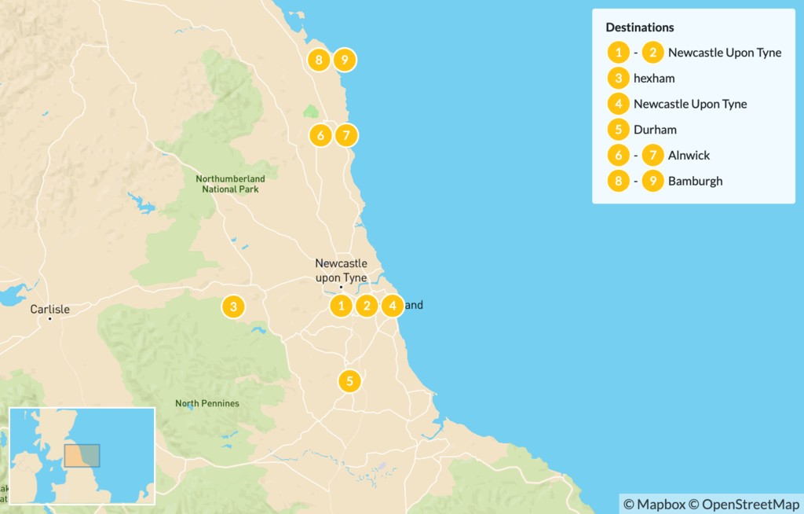Select the hexham entry in Destinations list

coord(654,79)
